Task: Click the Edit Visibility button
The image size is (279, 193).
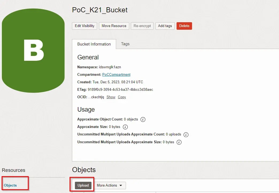Action: (84, 26)
